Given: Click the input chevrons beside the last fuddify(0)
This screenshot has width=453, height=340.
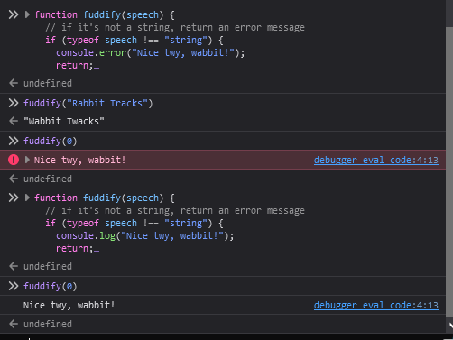Looking at the screenshot, I should pos(14,286).
